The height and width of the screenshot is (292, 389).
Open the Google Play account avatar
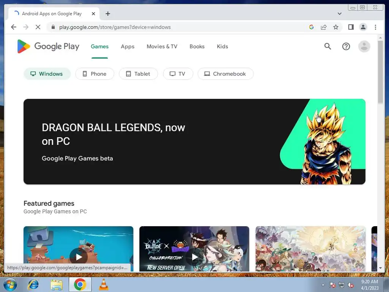[364, 46]
